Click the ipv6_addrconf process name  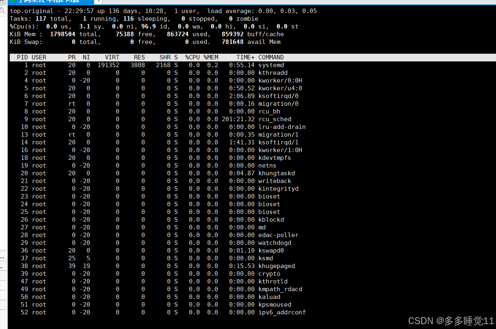[282, 312]
